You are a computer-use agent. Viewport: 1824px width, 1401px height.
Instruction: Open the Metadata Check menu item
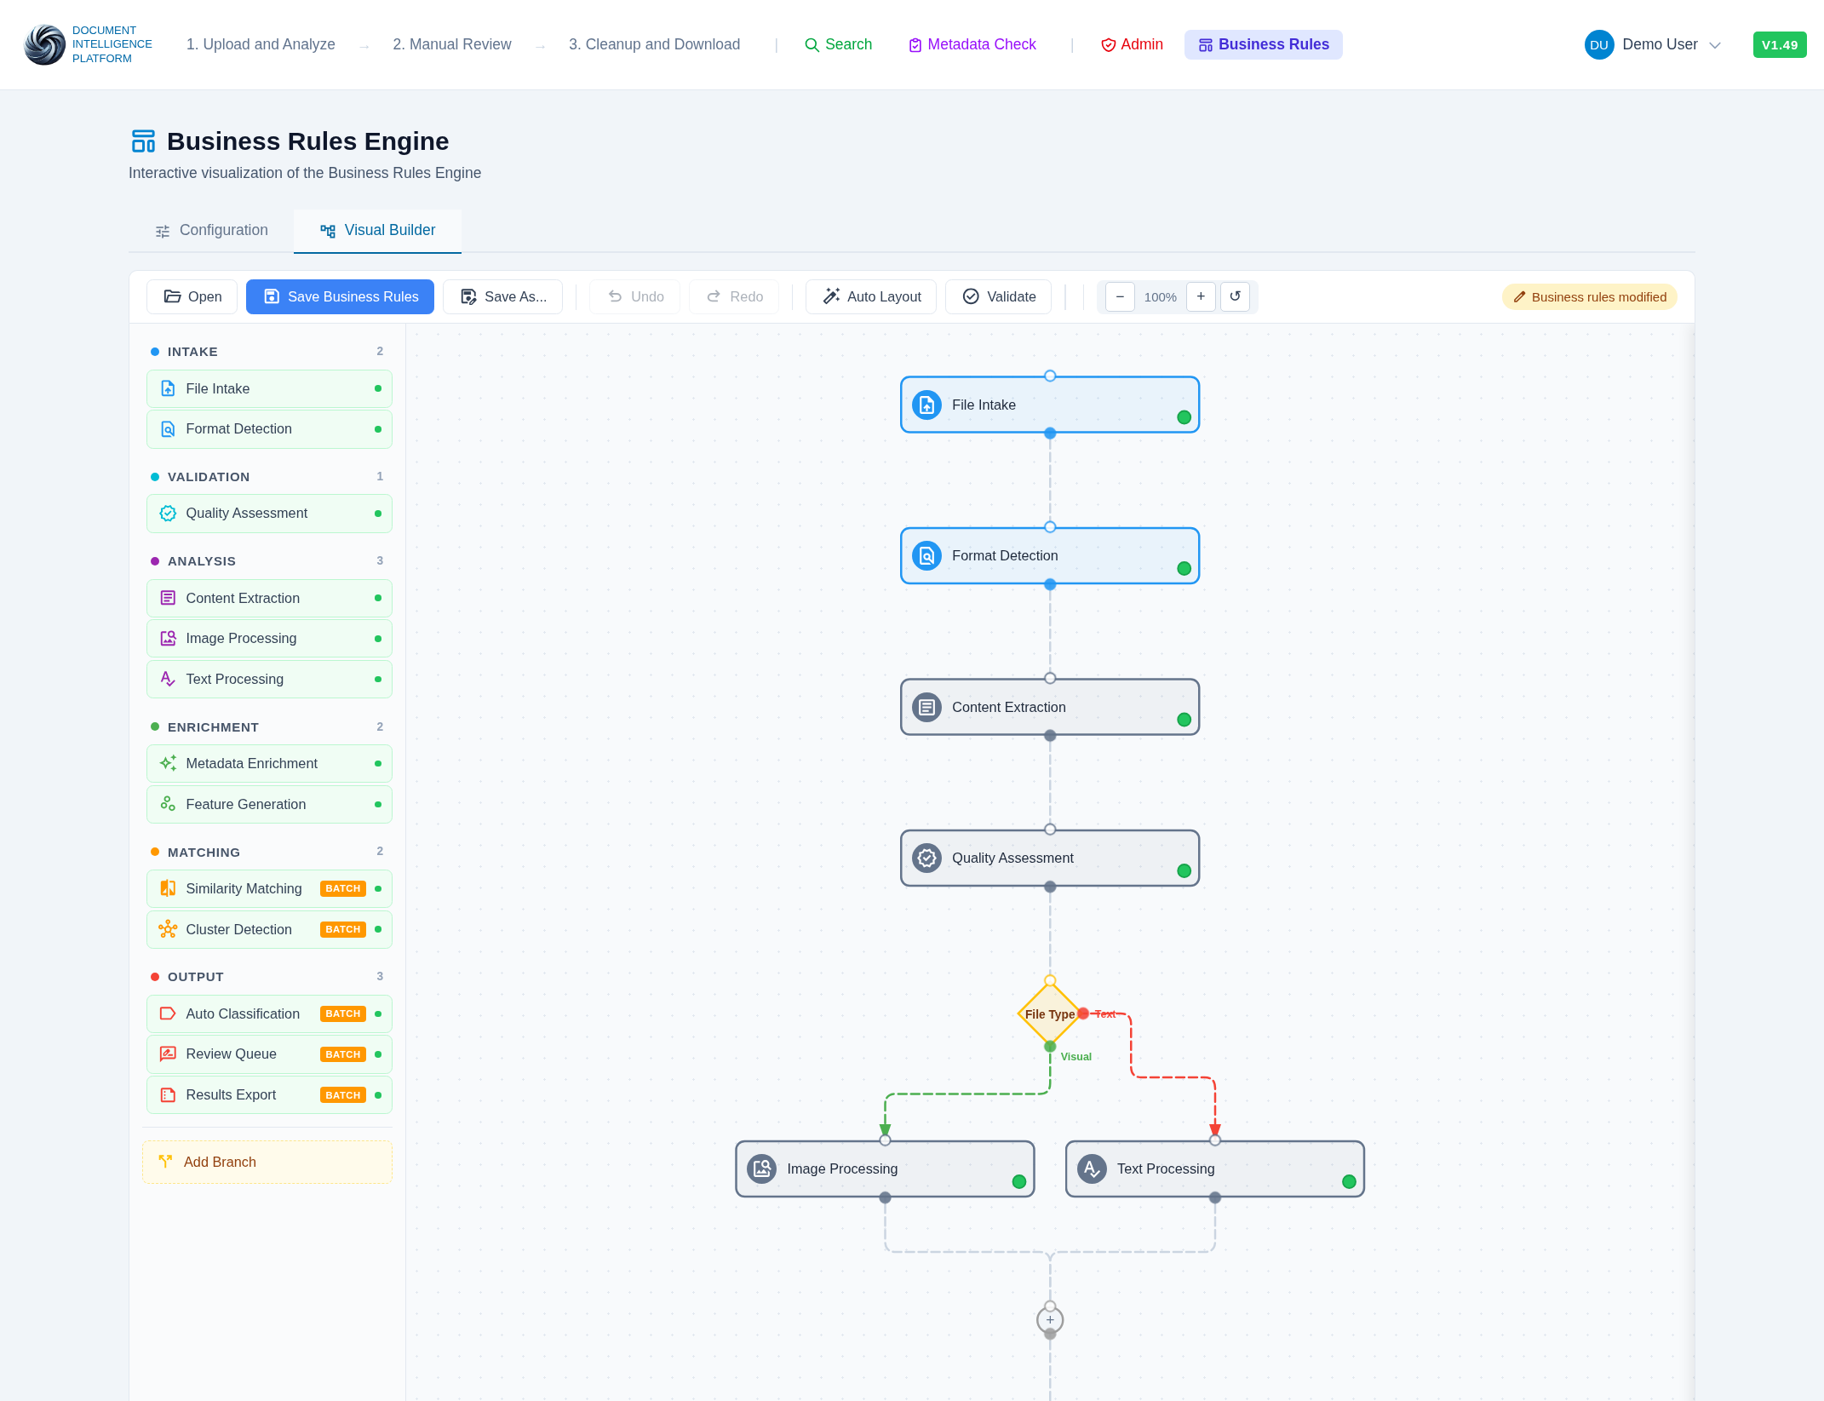(972, 44)
